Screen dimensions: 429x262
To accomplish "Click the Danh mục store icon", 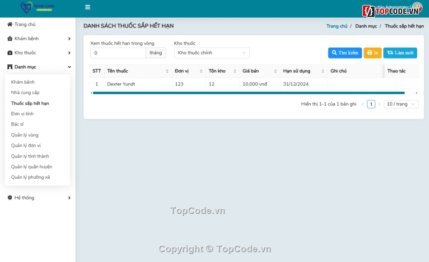I will coord(10,67).
